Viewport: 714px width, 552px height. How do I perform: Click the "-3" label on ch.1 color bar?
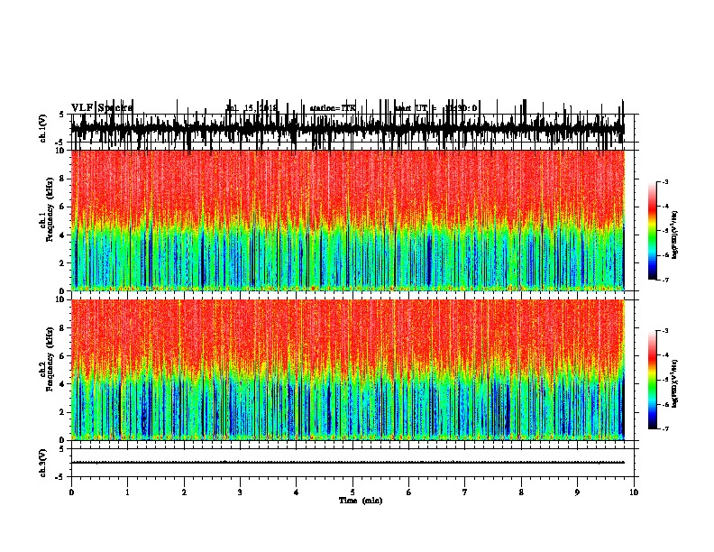tap(664, 181)
